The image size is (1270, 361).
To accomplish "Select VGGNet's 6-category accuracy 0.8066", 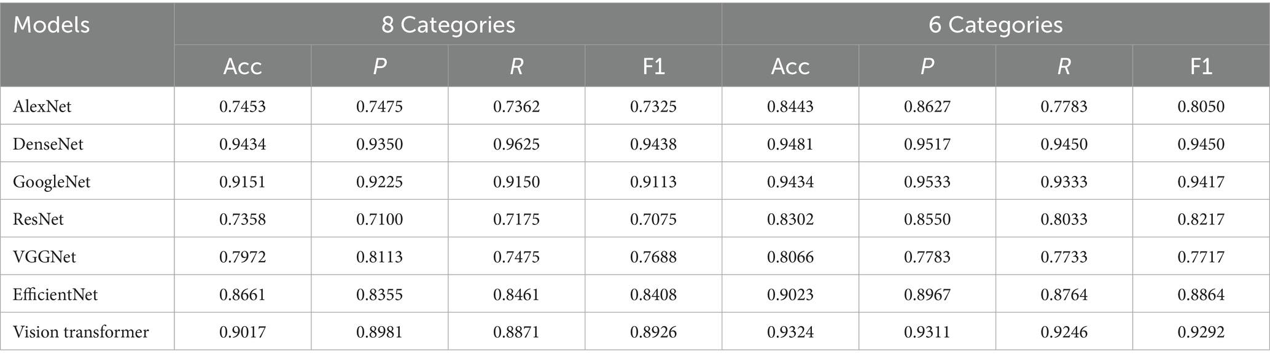I will 790,257.
